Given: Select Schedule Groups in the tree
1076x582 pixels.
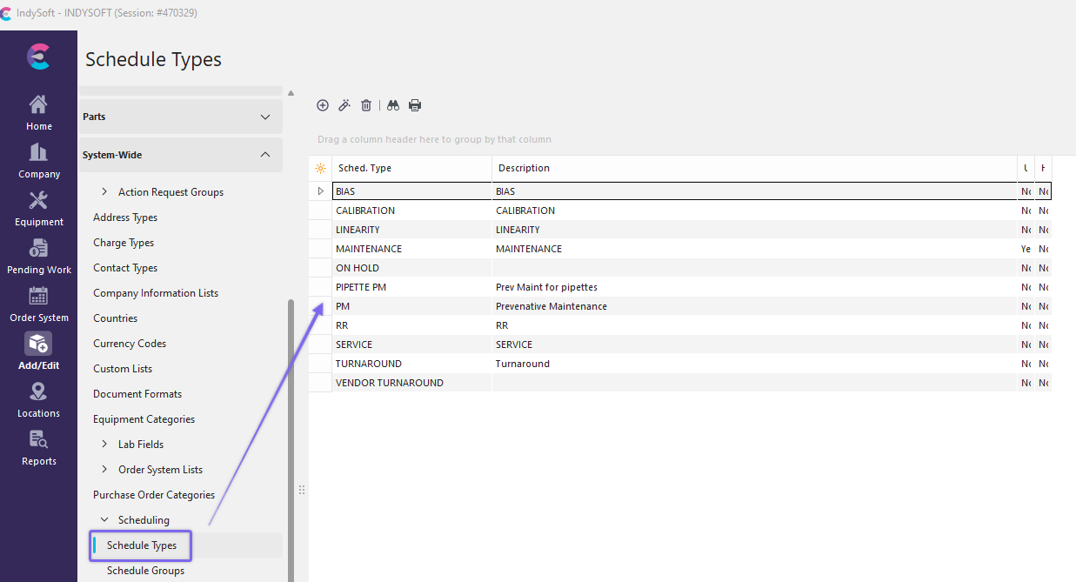Looking at the screenshot, I should (145, 571).
